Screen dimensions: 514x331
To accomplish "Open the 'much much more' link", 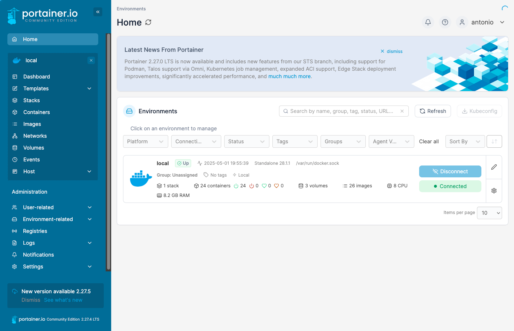I will pos(289,76).
